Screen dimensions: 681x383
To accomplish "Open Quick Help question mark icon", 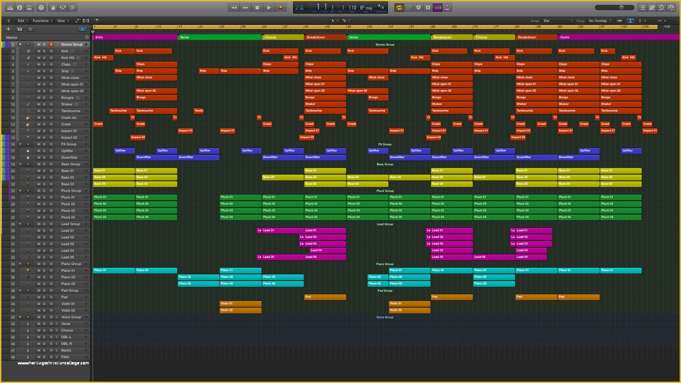I will [x=41, y=8].
